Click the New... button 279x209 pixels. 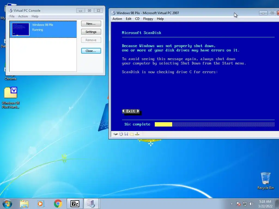[91, 24]
